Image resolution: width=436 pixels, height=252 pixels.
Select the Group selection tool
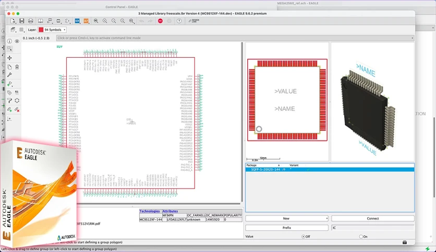tap(9, 49)
